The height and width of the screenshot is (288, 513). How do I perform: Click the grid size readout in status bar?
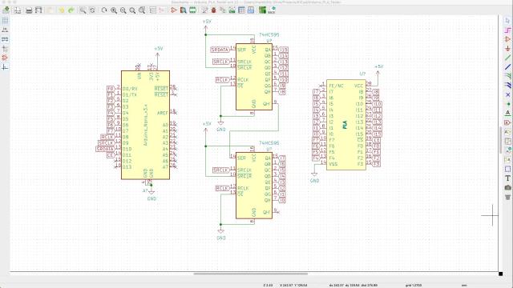pyautogui.click(x=414, y=285)
